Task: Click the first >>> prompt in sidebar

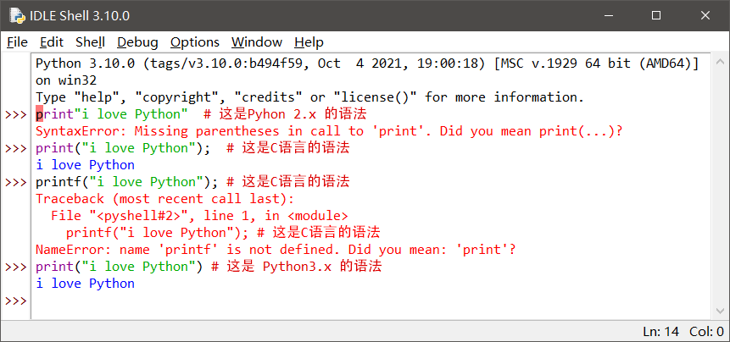Action: click(x=15, y=114)
